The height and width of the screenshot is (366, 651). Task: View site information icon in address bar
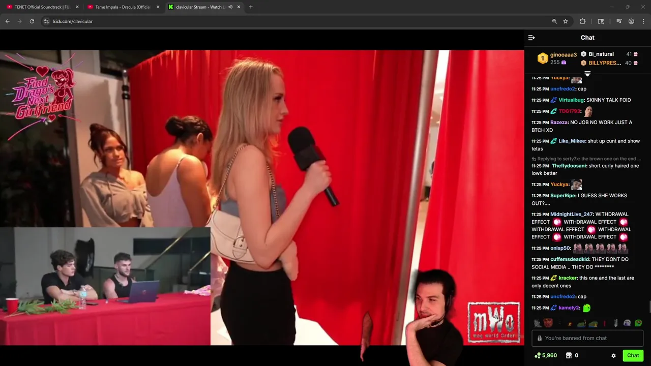coord(46,21)
